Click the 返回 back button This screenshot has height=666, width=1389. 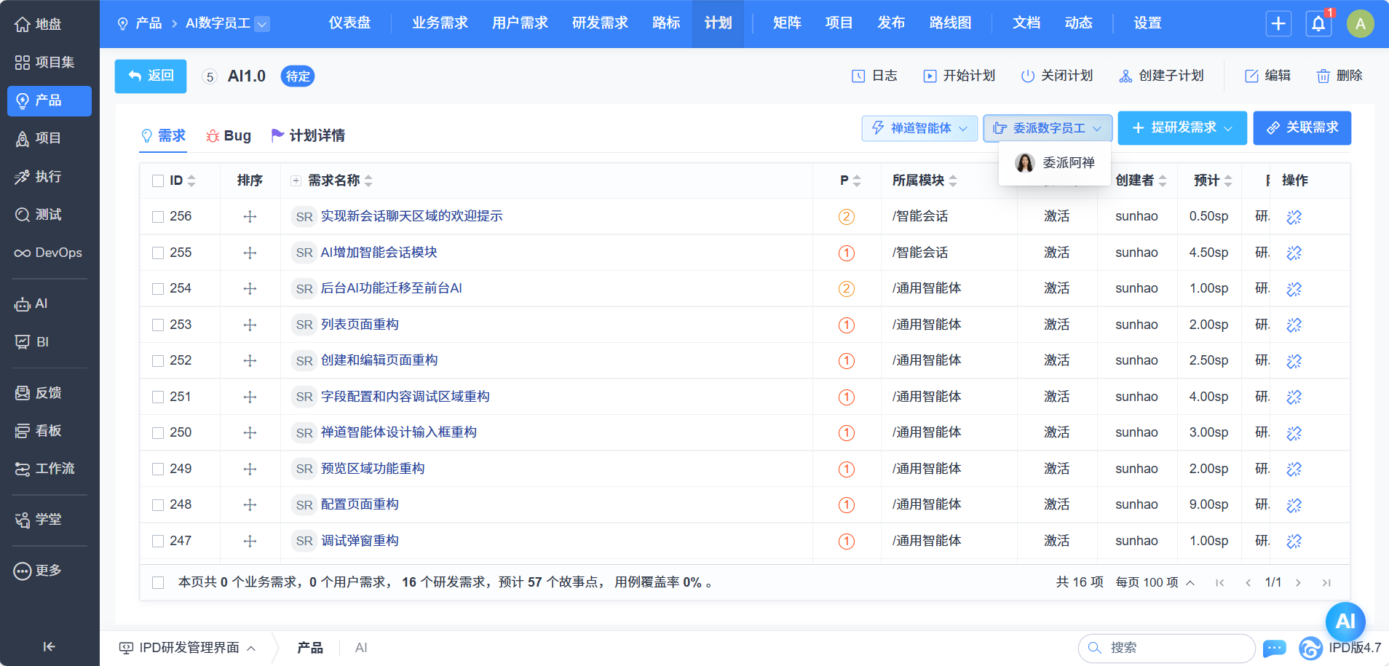pyautogui.click(x=151, y=76)
